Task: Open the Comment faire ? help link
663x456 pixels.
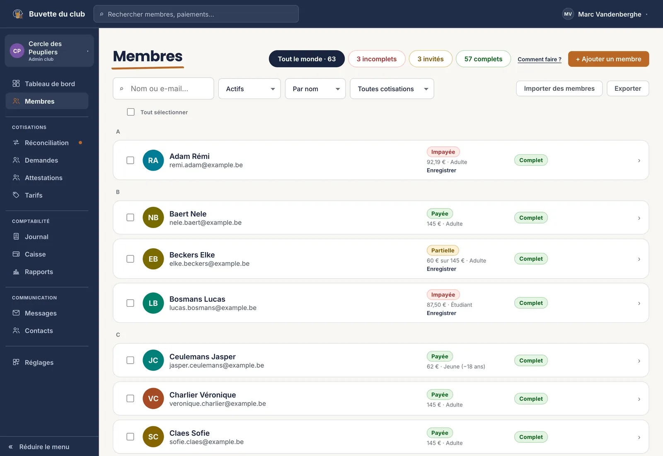Action: tap(540, 59)
